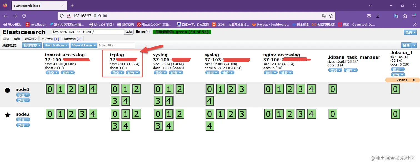
Task: Open the 复合查询 tab
Action: pos(72,39)
